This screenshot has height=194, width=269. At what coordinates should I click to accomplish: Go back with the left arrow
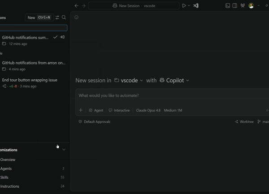coord(77,6)
